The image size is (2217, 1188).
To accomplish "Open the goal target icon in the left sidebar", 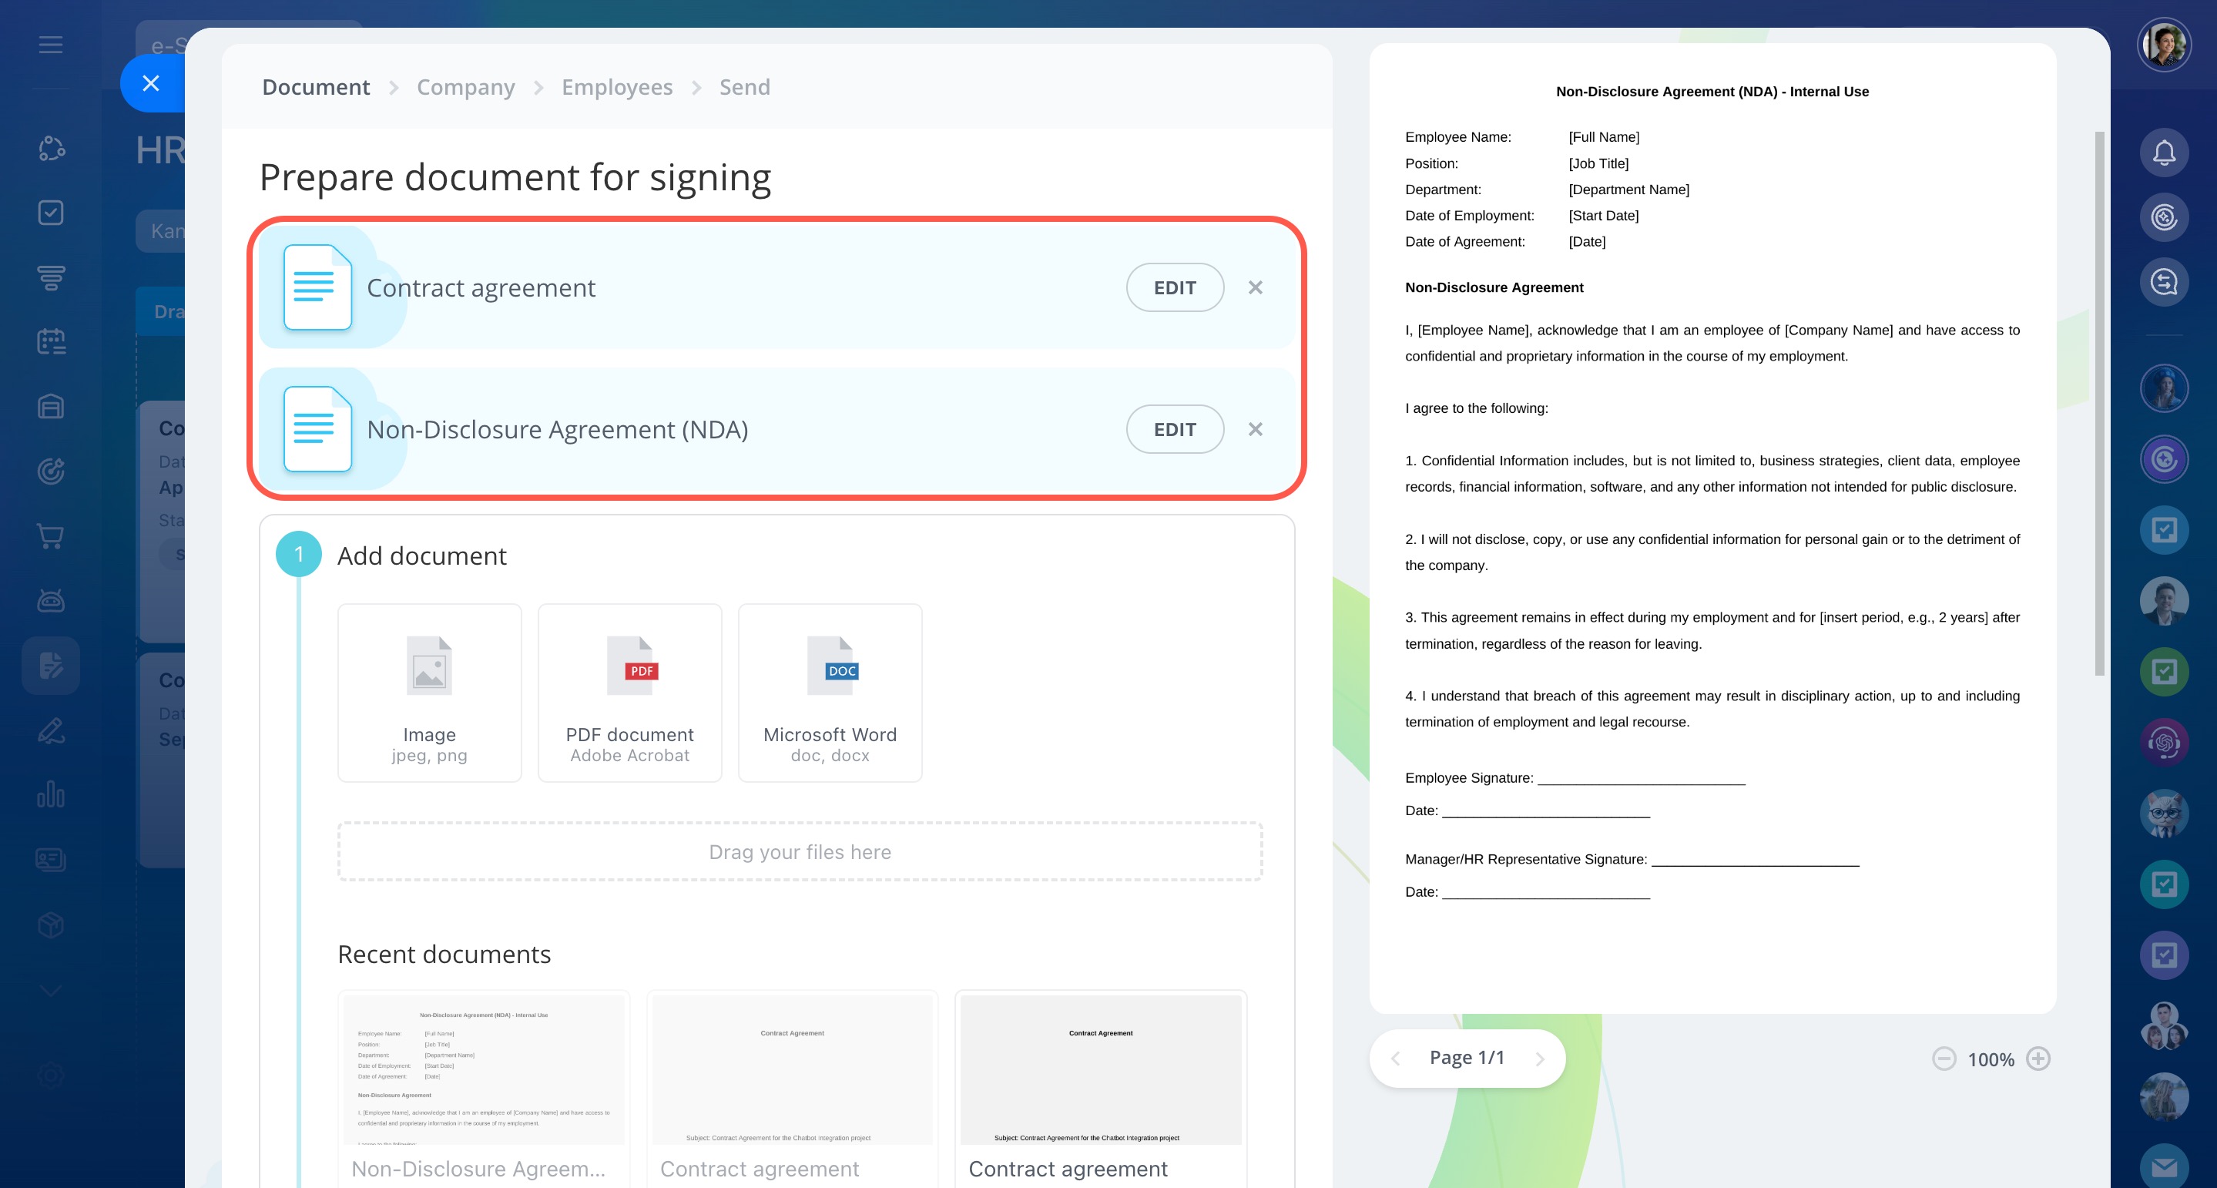I will coord(51,471).
